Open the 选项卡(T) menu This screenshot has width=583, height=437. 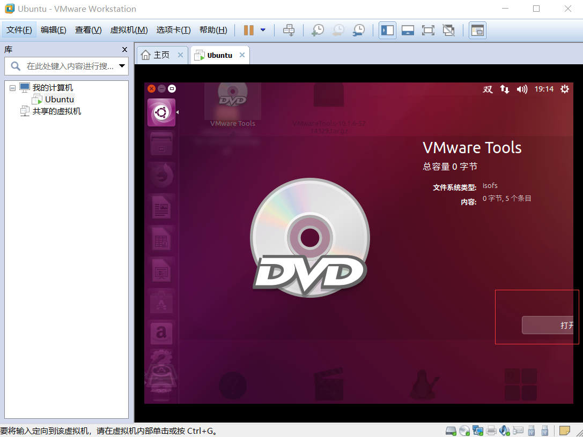tap(173, 30)
